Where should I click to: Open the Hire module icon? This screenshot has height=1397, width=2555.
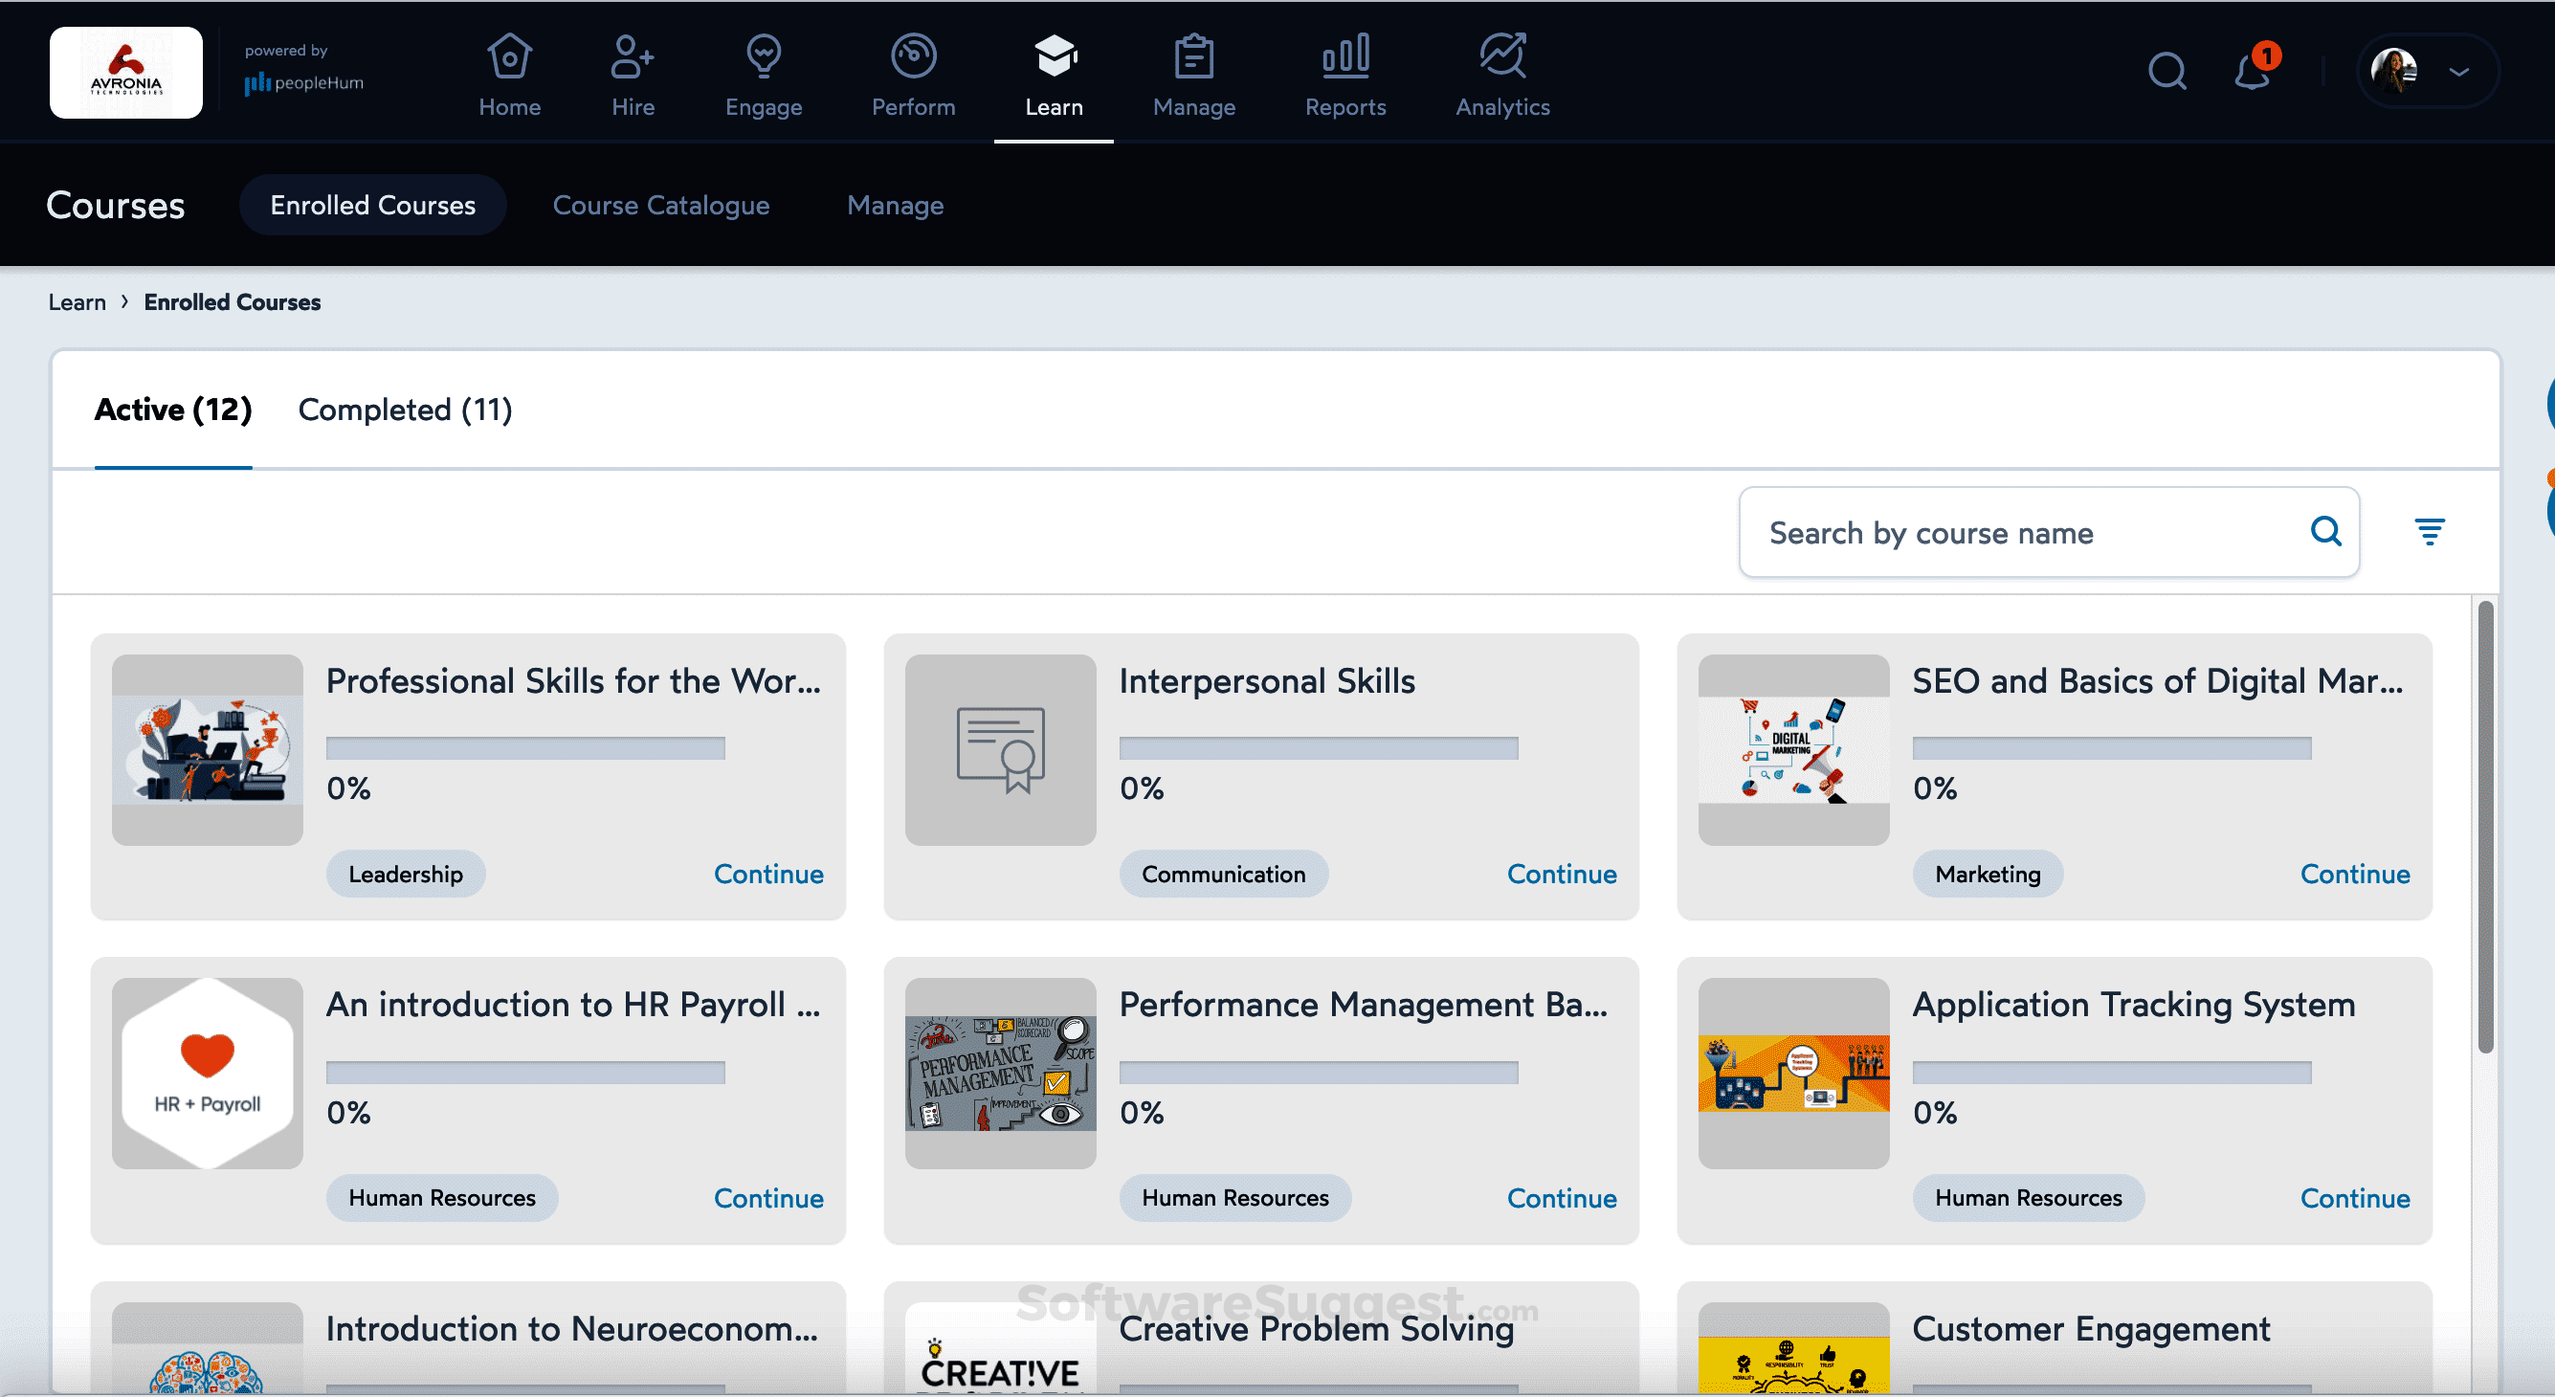[632, 56]
